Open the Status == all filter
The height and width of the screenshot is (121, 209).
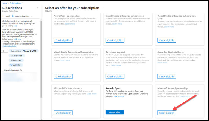click(16, 60)
